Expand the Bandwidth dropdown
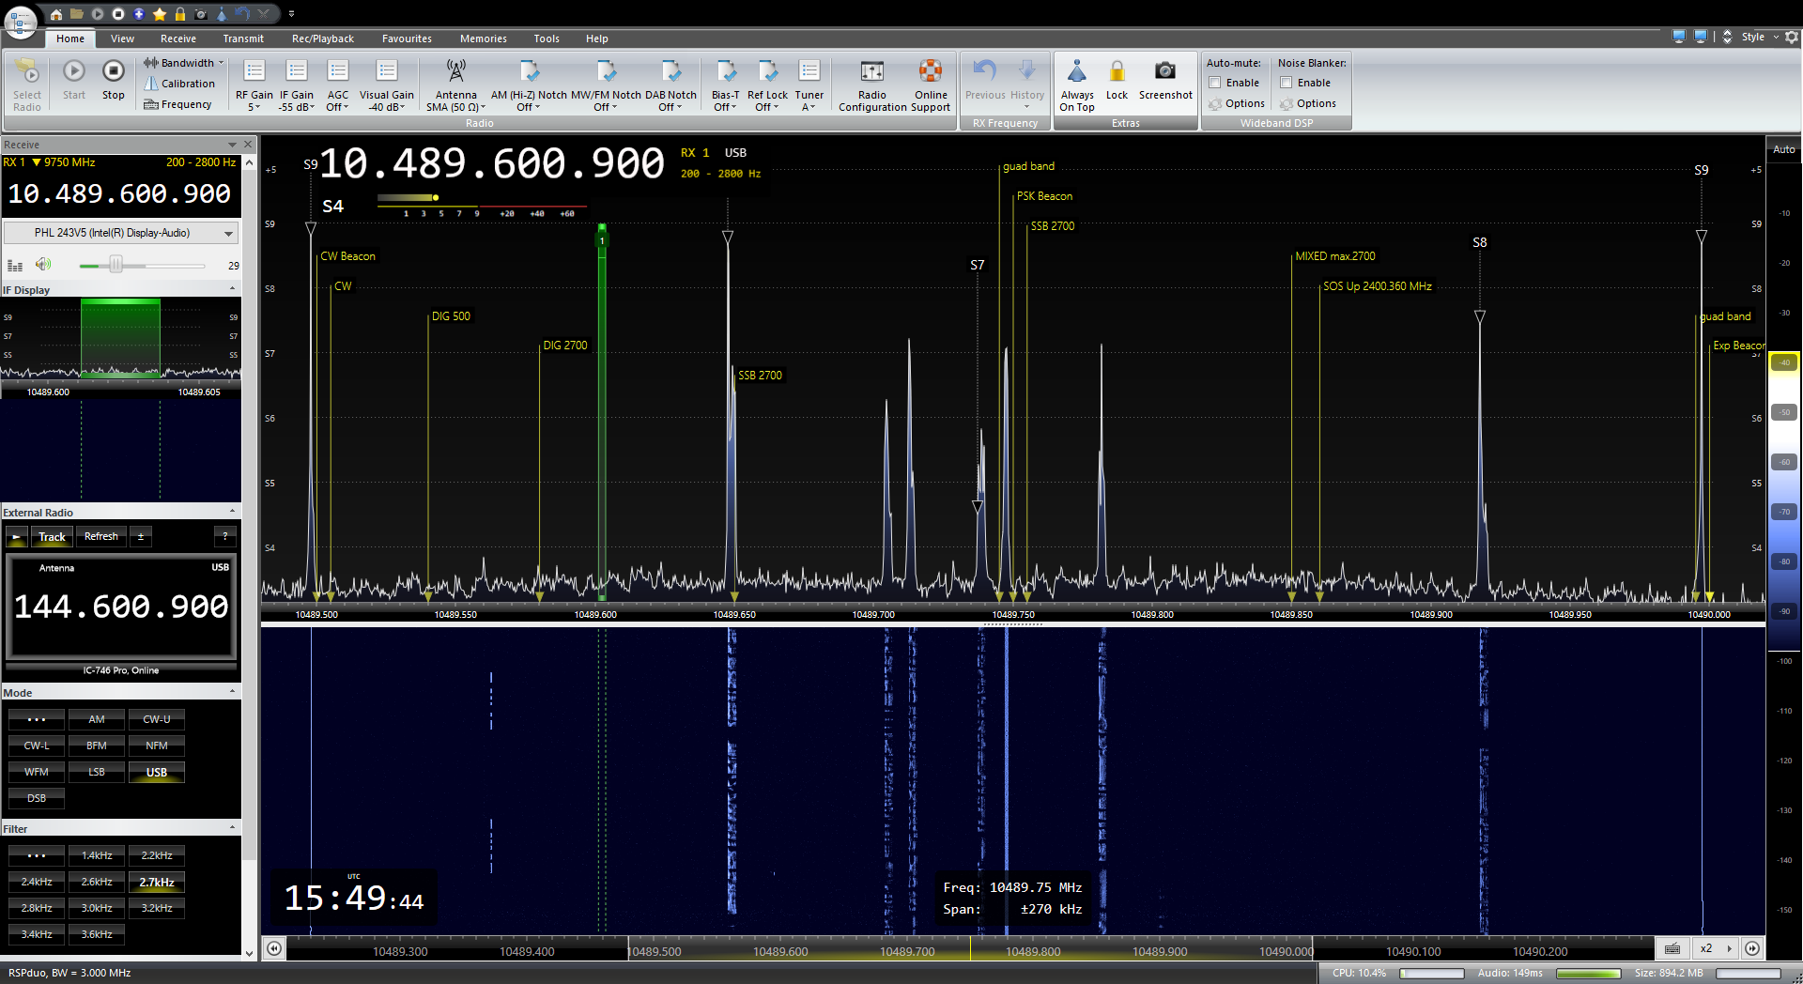The image size is (1803, 984). click(x=186, y=63)
